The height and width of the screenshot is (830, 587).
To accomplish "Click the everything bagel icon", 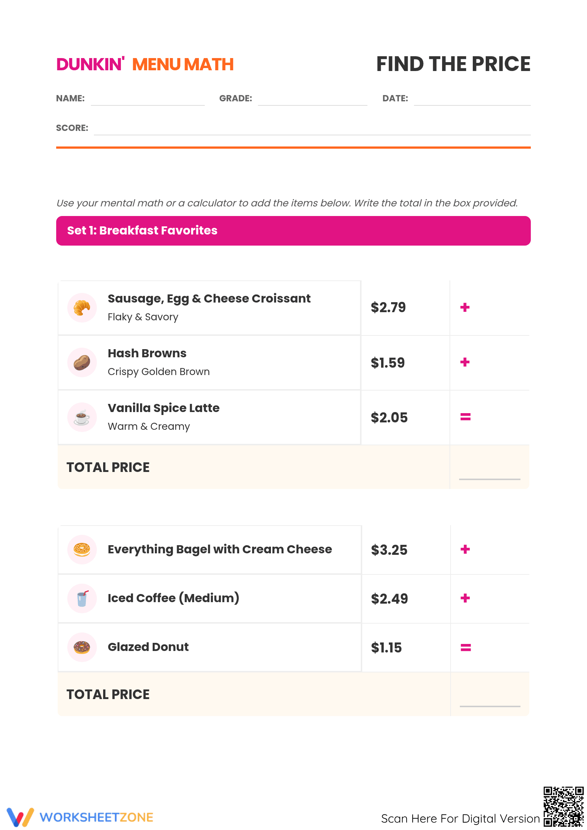I will (x=82, y=550).
